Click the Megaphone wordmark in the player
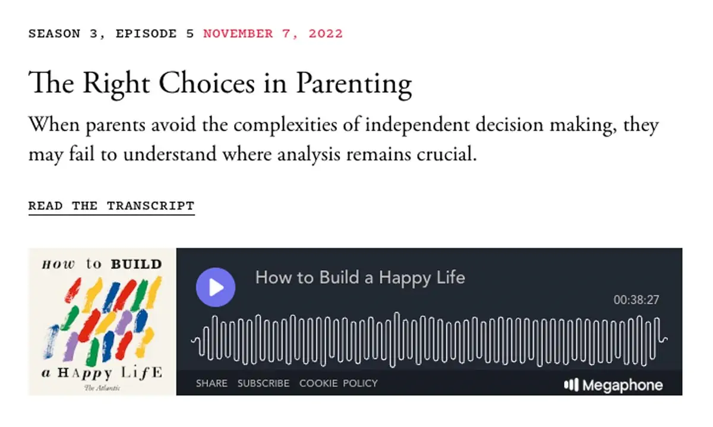The height and width of the screenshot is (427, 713). [622, 385]
